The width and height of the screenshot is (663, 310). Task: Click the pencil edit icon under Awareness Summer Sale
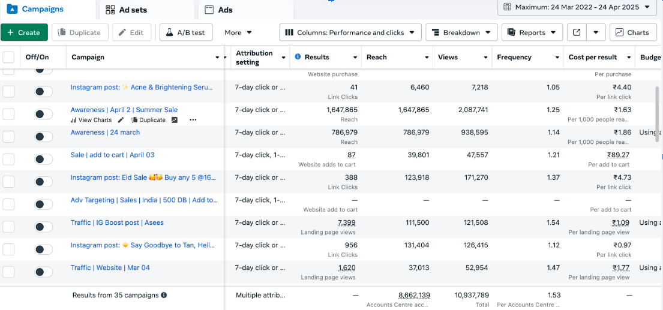coord(121,120)
